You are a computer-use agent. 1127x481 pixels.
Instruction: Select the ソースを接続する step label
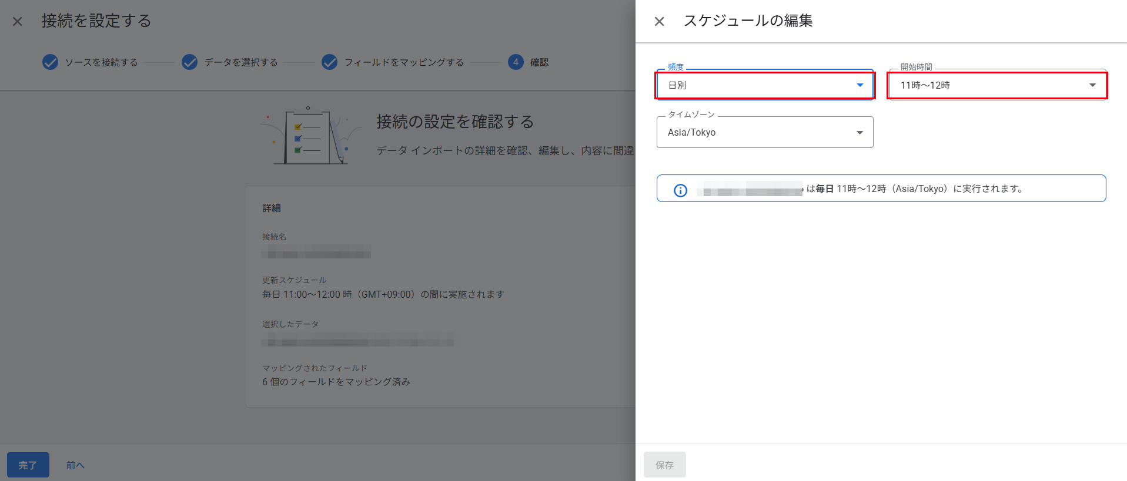tap(101, 62)
